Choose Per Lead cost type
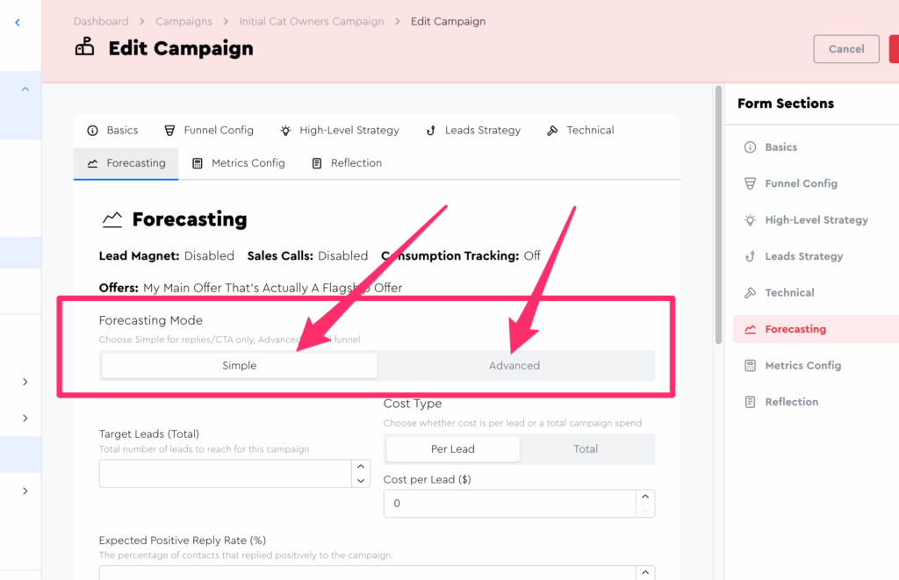Image resolution: width=899 pixels, height=580 pixels. (x=452, y=448)
